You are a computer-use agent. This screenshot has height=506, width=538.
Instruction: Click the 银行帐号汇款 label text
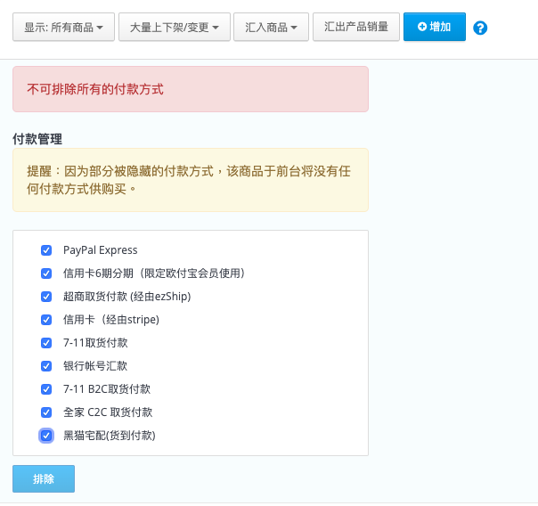(x=95, y=366)
